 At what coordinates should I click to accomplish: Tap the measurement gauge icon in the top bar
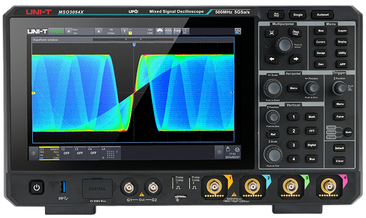click(160, 31)
